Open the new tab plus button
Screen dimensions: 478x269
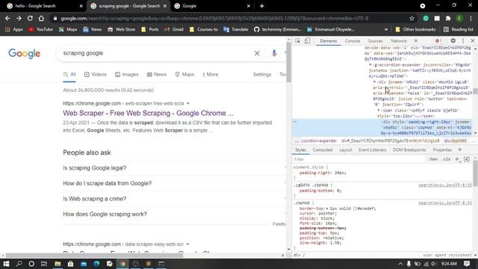pos(262,6)
